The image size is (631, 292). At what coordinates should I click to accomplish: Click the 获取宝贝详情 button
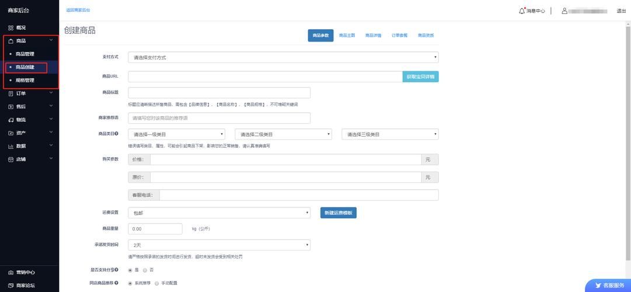pos(420,77)
